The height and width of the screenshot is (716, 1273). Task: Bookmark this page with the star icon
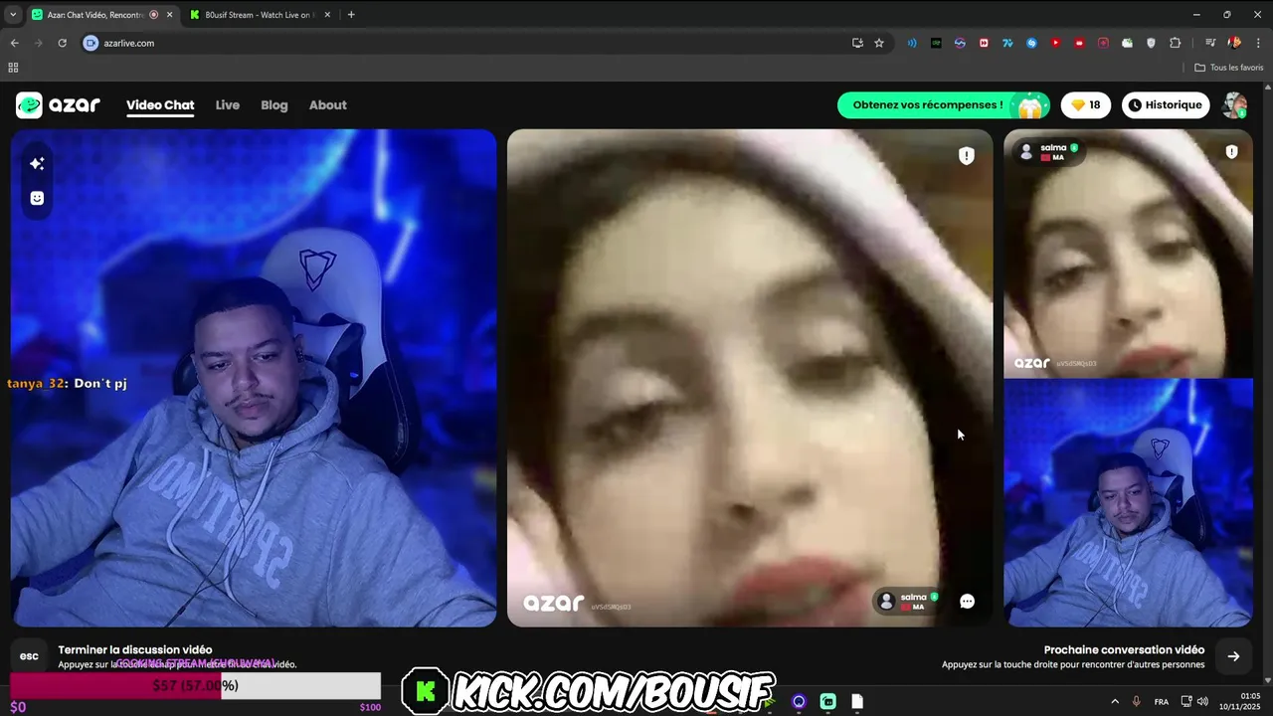(x=879, y=43)
